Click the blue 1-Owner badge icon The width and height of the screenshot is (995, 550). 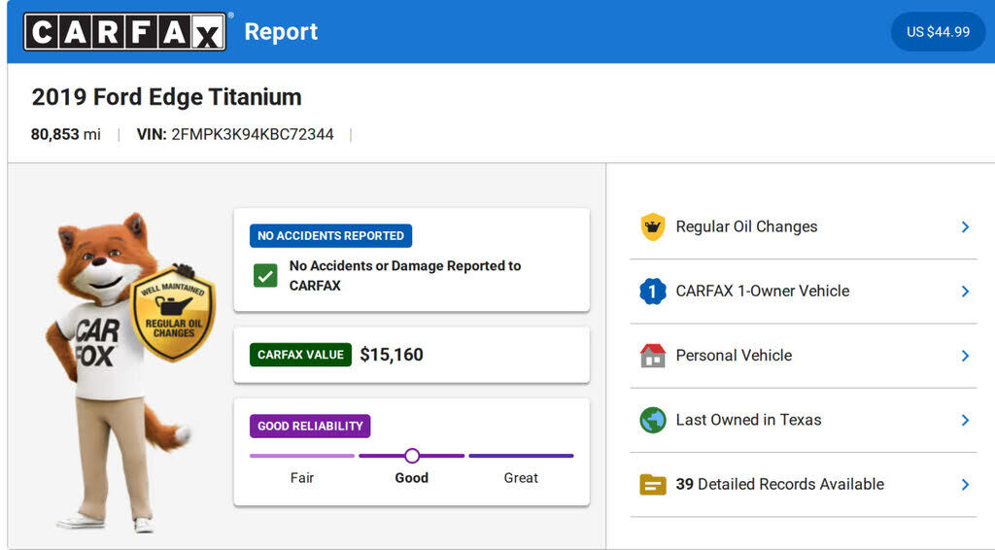[652, 291]
